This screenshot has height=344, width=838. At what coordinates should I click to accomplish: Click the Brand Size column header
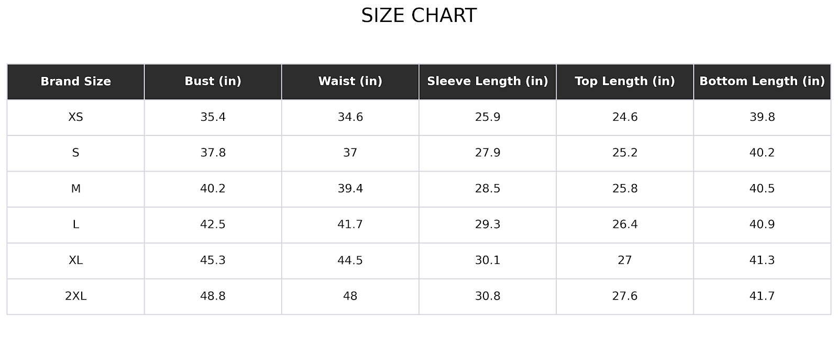tap(75, 82)
